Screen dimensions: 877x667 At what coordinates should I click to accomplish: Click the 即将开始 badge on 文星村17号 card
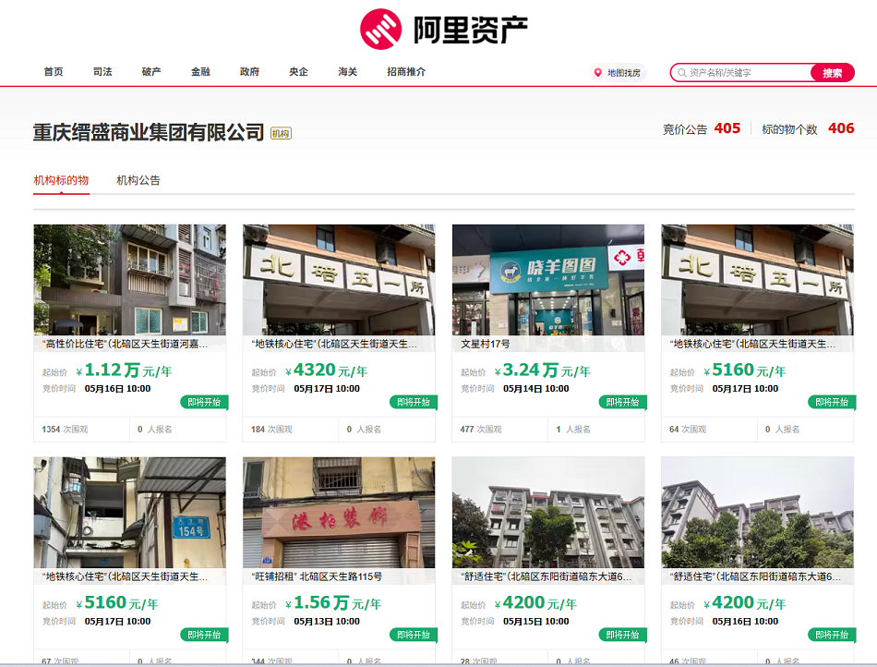click(622, 402)
